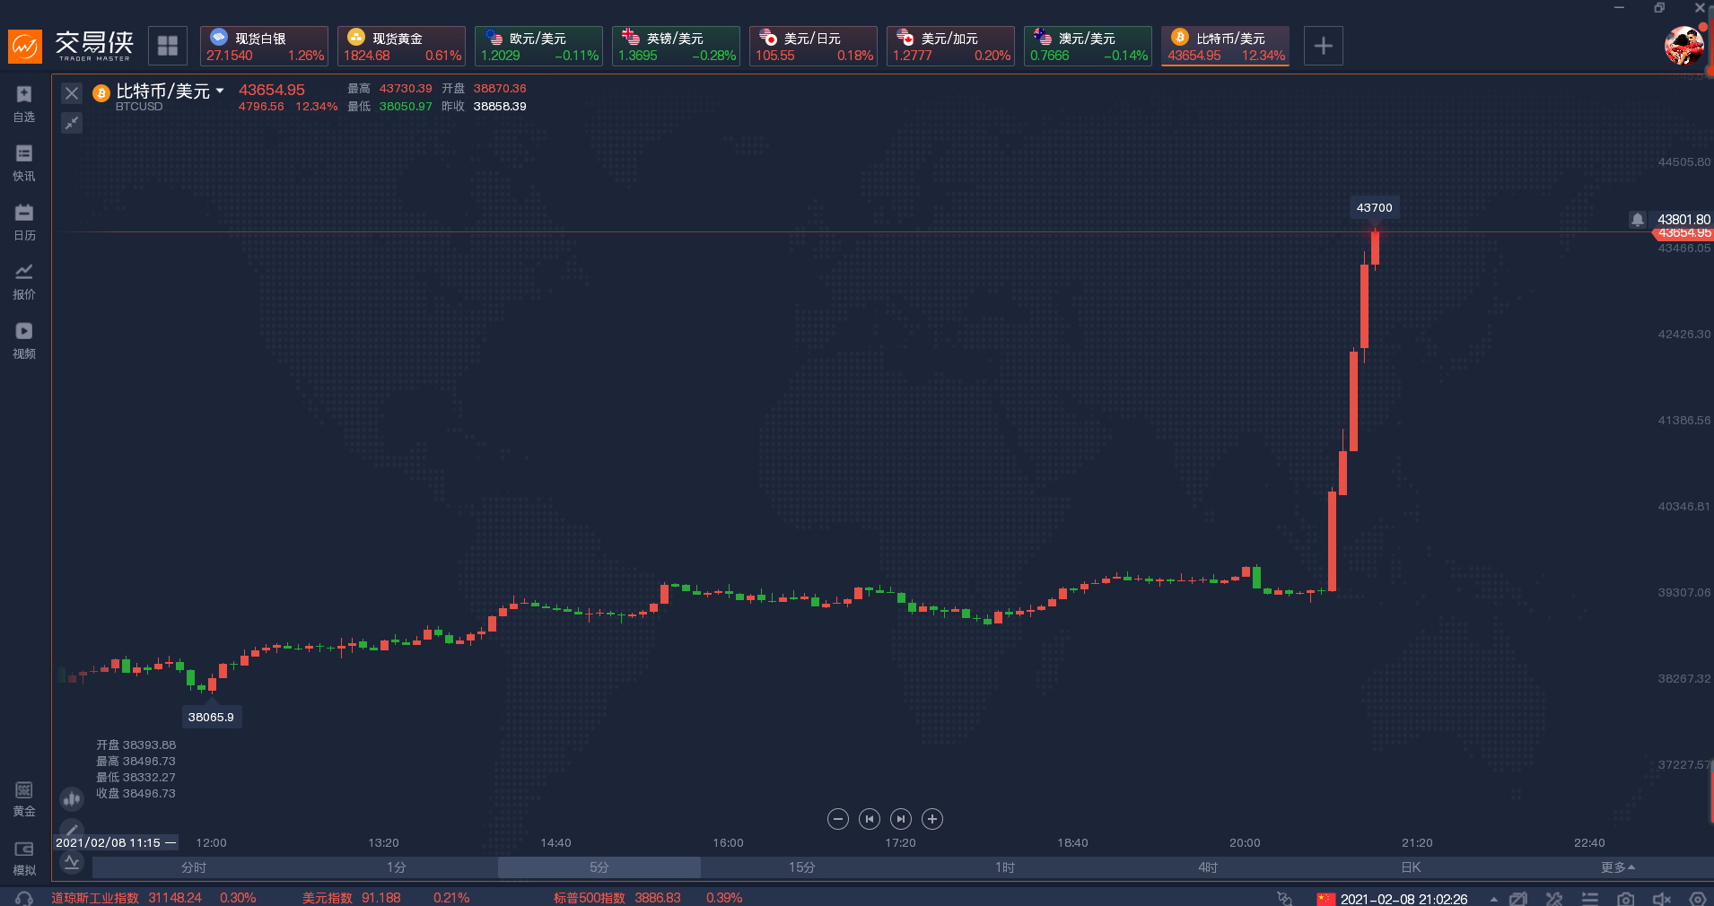This screenshot has height=906, width=1714.
Task: Click the indicator line icon beside 分时
Action: pos(72,863)
